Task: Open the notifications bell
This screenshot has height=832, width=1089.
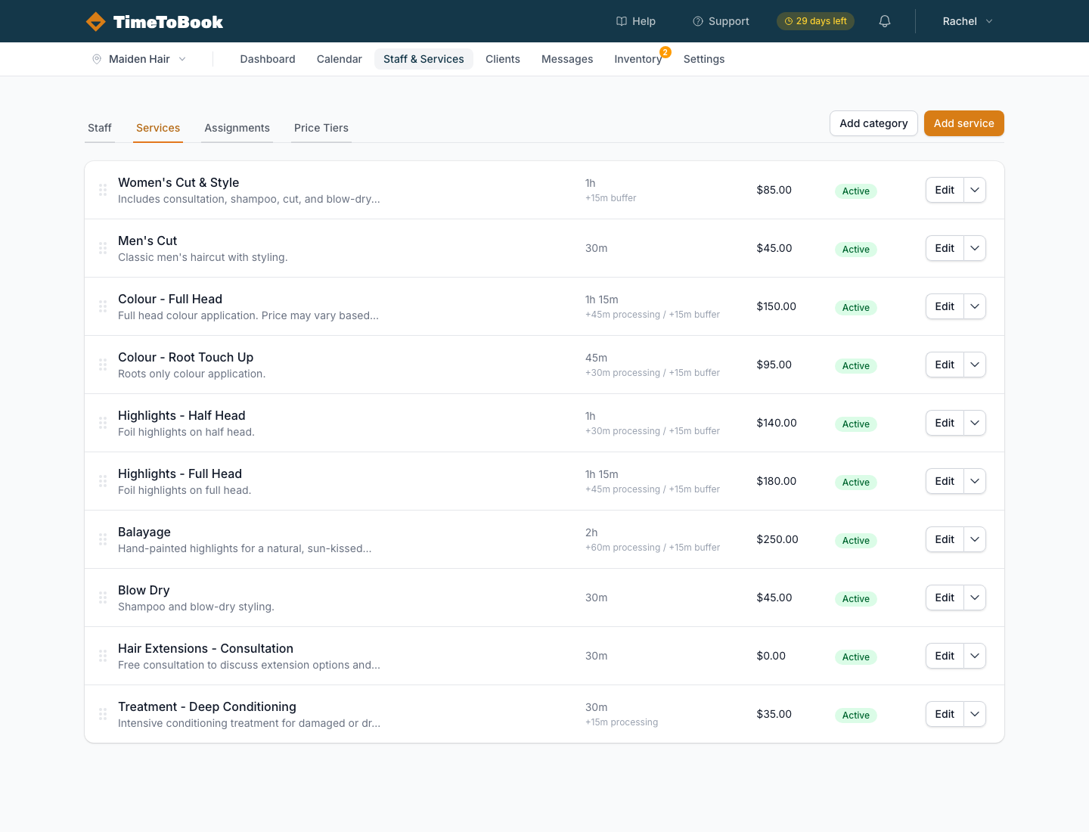Action: [885, 21]
